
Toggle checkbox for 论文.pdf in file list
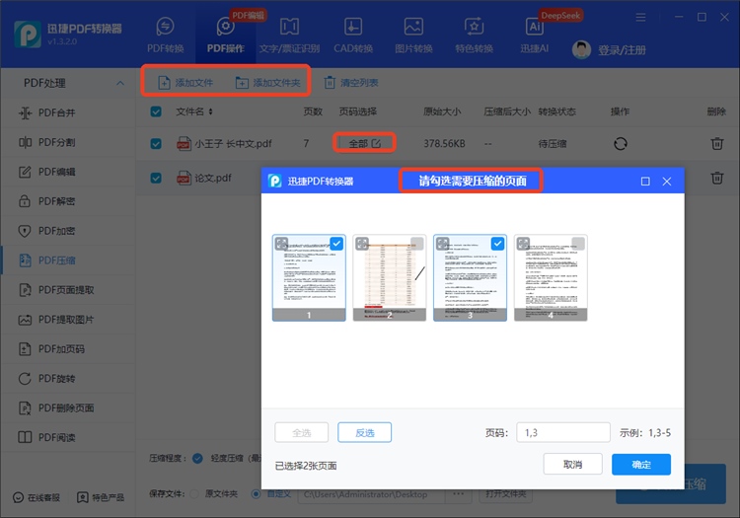156,179
